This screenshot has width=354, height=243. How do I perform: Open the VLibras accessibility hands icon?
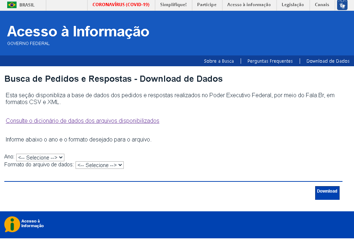(x=342, y=5)
